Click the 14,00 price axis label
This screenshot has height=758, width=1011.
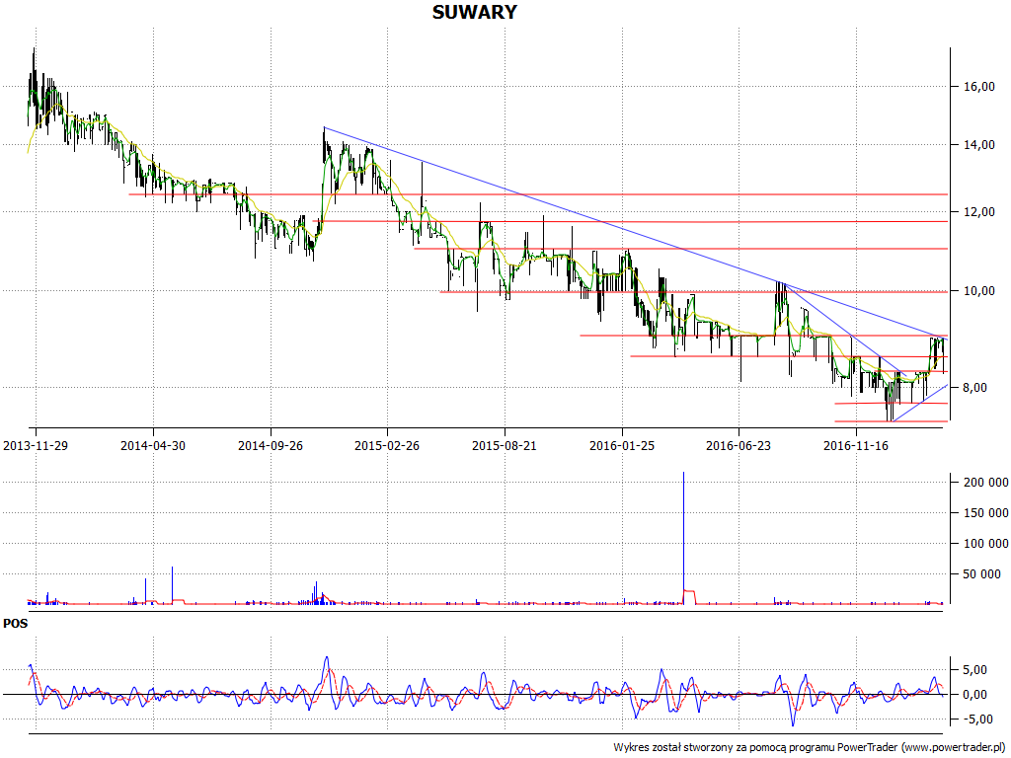click(x=978, y=145)
